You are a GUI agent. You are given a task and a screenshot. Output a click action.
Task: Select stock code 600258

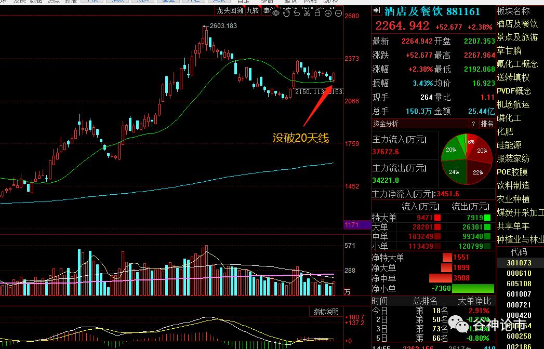(519, 336)
